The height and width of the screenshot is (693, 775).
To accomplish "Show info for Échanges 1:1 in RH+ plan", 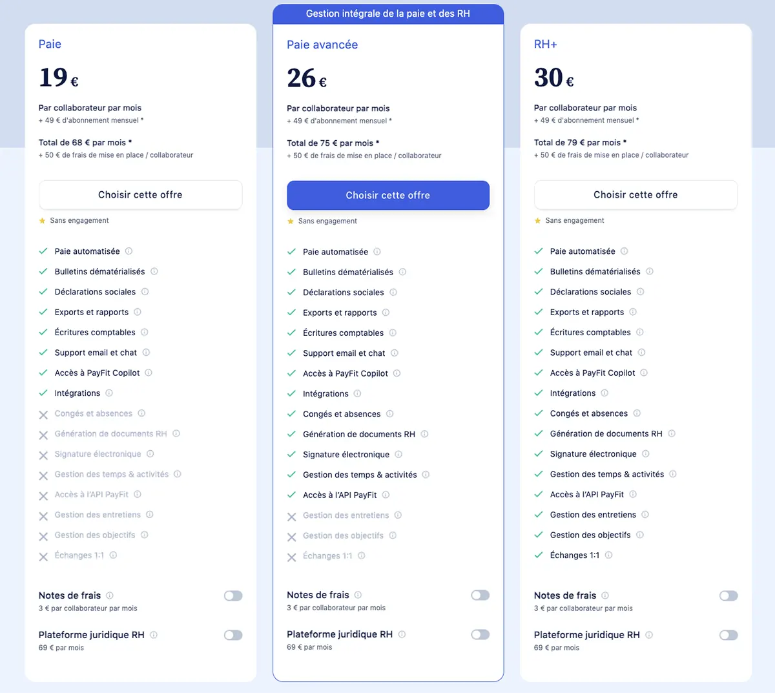I will point(608,555).
